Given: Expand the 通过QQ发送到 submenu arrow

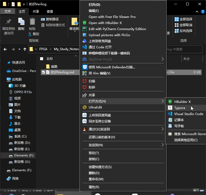Looking at the screenshot, I should [x=162, y=129].
